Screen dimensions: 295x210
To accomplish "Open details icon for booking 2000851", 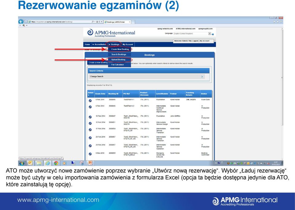I will pyautogui.click(x=90, y=123).
